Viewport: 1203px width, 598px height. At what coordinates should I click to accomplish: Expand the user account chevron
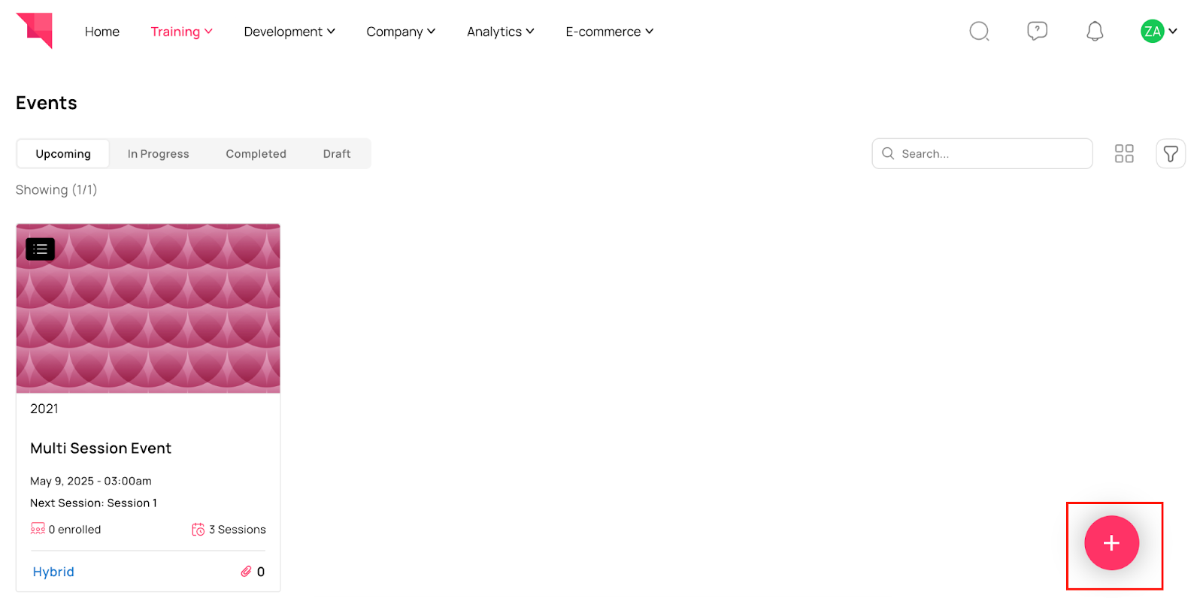(1173, 31)
